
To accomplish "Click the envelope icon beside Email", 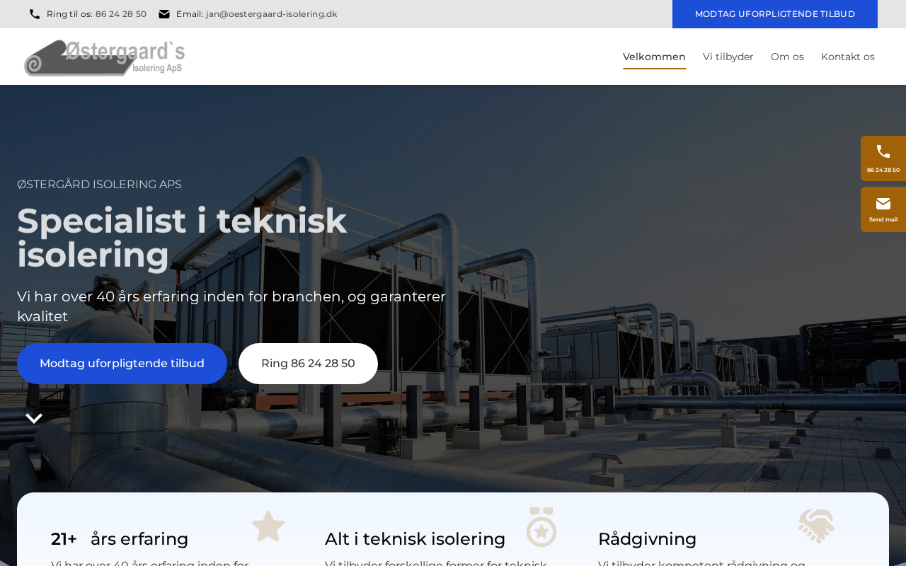I will point(164,14).
